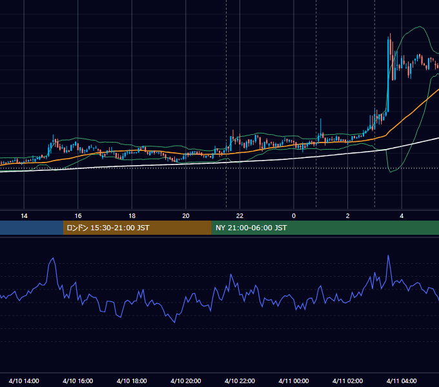The height and width of the screenshot is (387, 439).
Task: Click the 0 hour axis label
Action: tap(294, 216)
